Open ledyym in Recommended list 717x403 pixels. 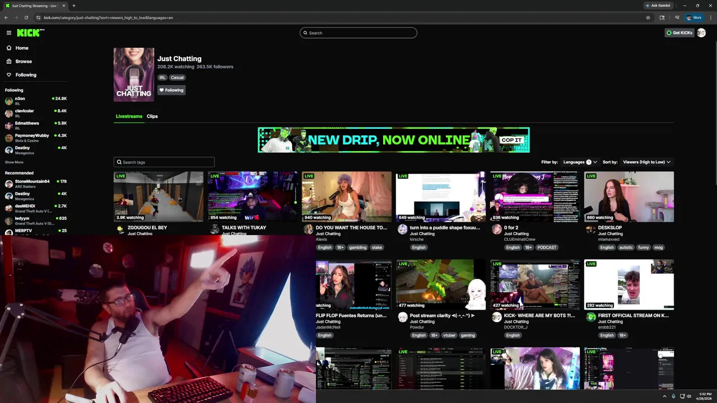[36, 220]
